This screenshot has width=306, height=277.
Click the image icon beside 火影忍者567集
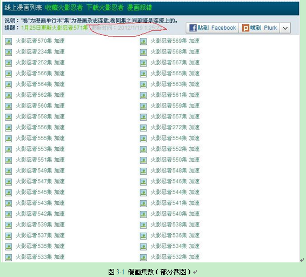click(x=143, y=63)
